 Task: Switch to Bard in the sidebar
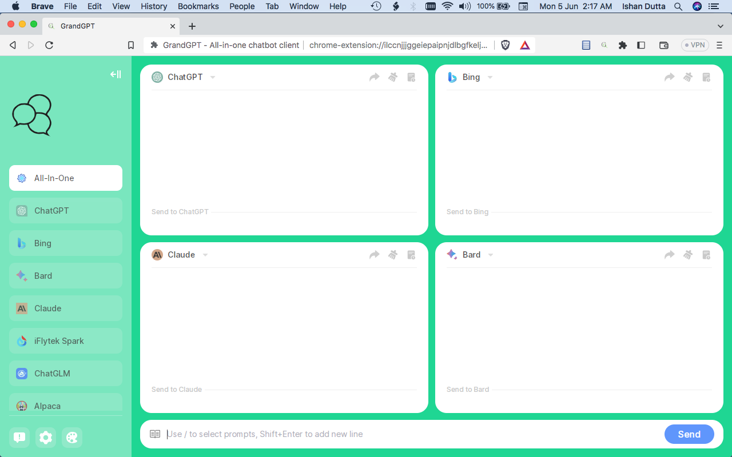coord(66,276)
